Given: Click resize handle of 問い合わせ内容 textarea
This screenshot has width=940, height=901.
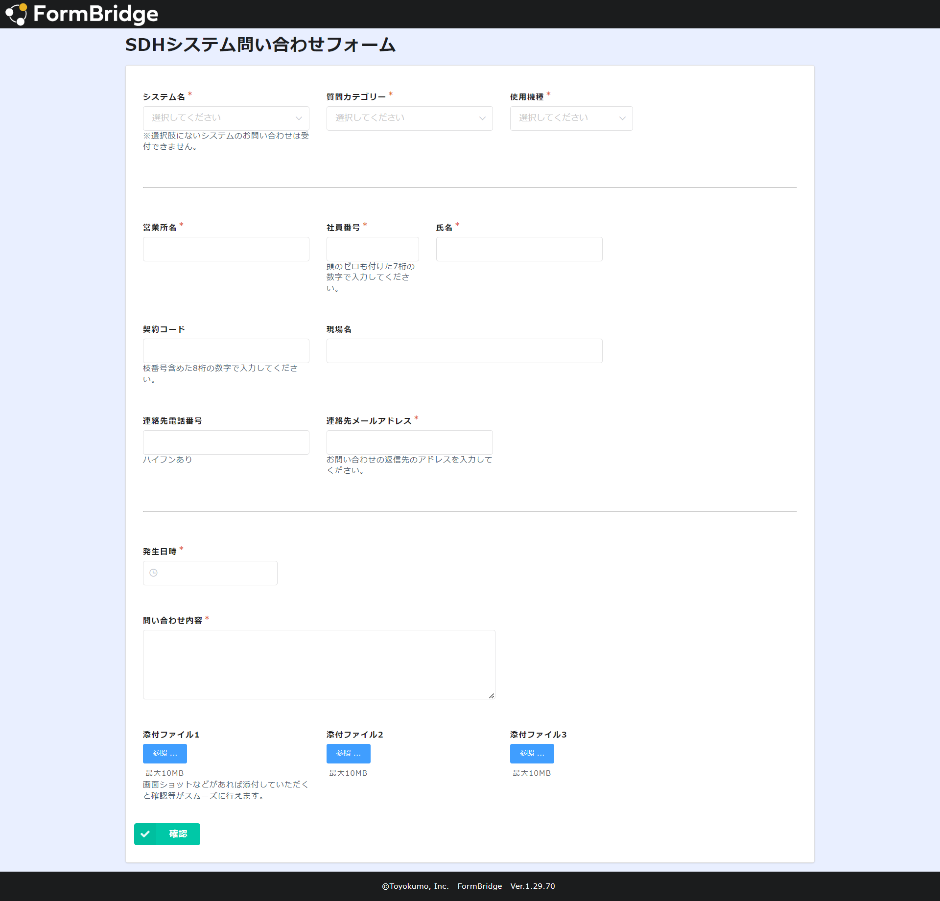Looking at the screenshot, I should tap(492, 695).
